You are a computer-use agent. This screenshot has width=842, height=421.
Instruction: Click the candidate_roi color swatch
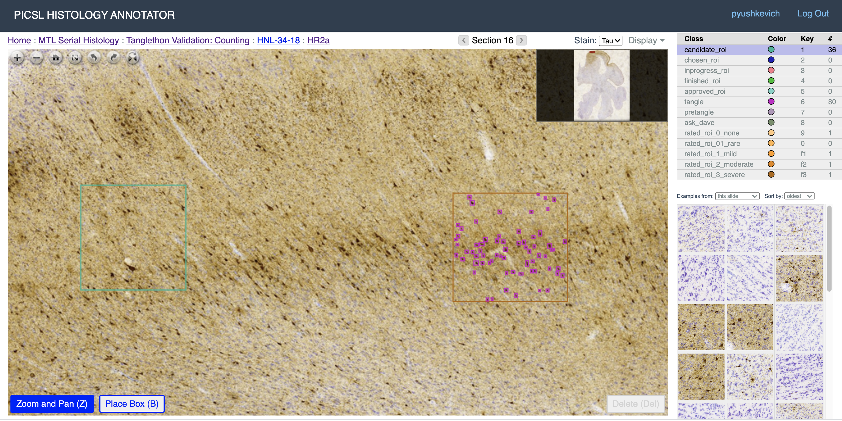(771, 50)
